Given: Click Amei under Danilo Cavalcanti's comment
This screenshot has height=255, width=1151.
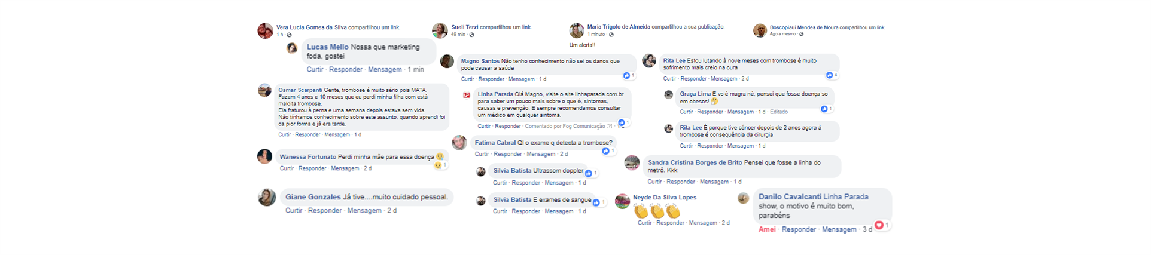Looking at the screenshot, I should [767, 229].
